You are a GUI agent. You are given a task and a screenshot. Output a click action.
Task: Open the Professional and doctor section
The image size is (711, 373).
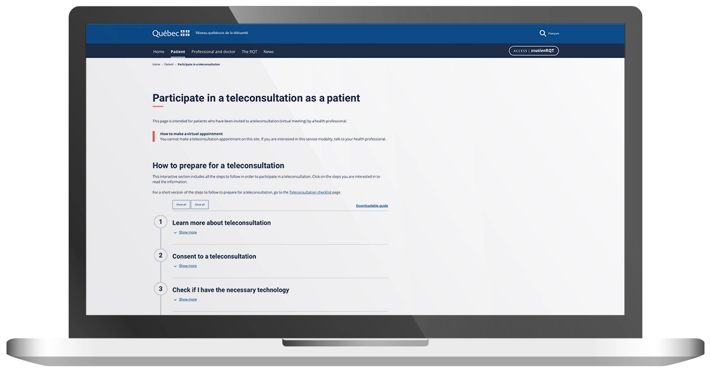(213, 52)
